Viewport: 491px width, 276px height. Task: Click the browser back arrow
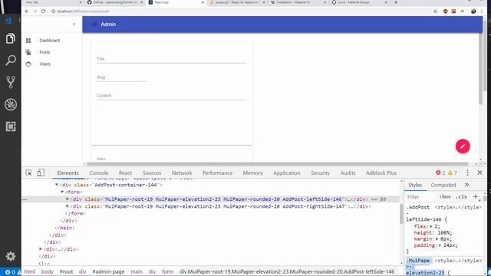[x=27, y=11]
